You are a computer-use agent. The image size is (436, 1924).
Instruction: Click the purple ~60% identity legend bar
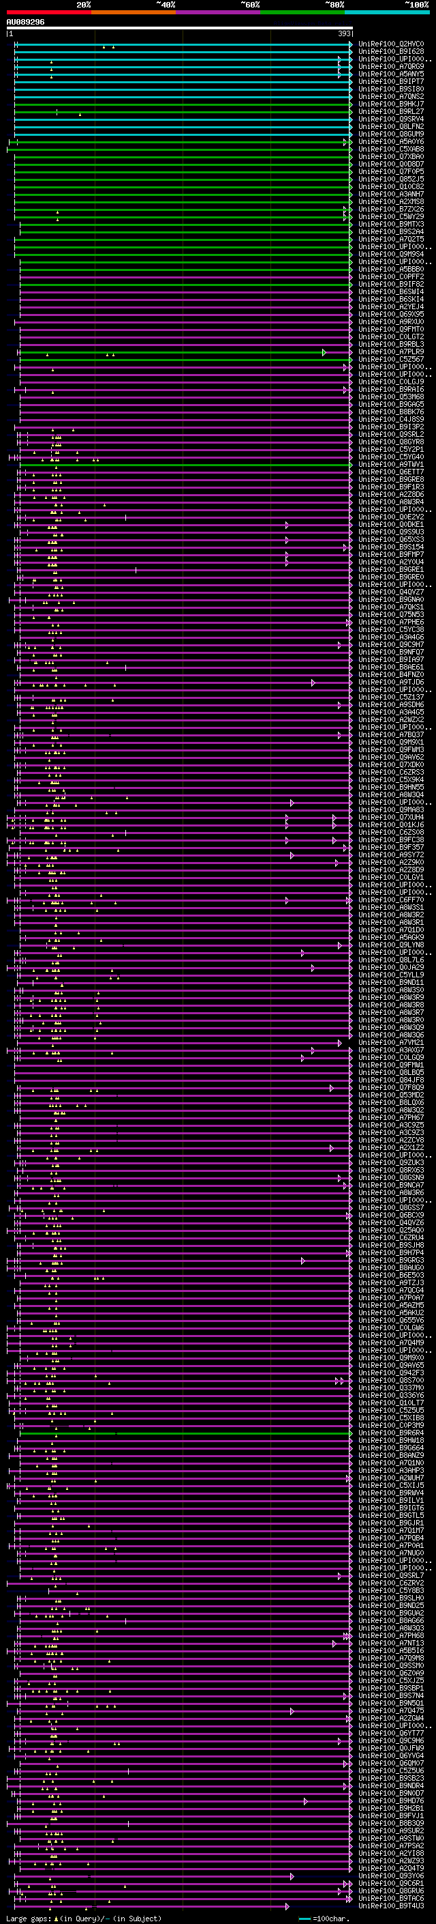click(217, 13)
